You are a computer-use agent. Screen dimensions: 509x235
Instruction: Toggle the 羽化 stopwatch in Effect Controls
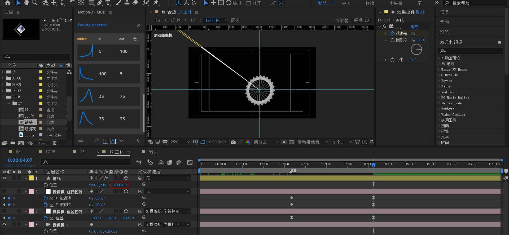(392, 60)
